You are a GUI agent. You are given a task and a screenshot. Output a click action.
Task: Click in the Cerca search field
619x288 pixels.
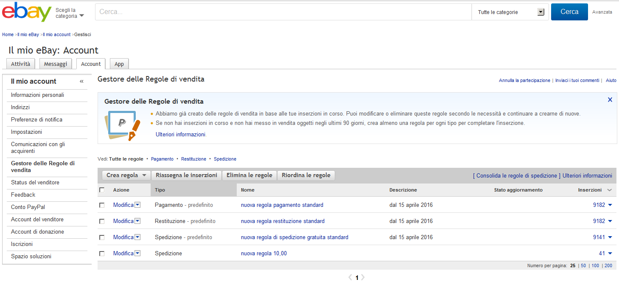[283, 12]
